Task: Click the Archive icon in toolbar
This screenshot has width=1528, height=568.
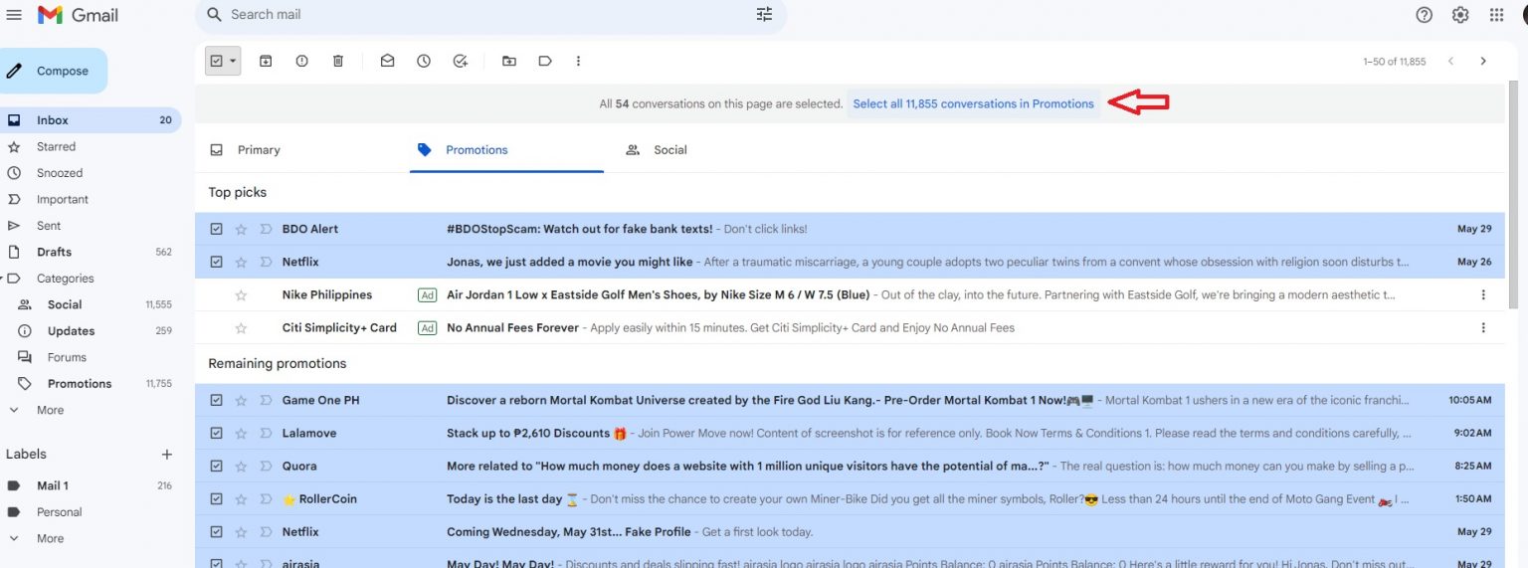Action: (x=266, y=61)
